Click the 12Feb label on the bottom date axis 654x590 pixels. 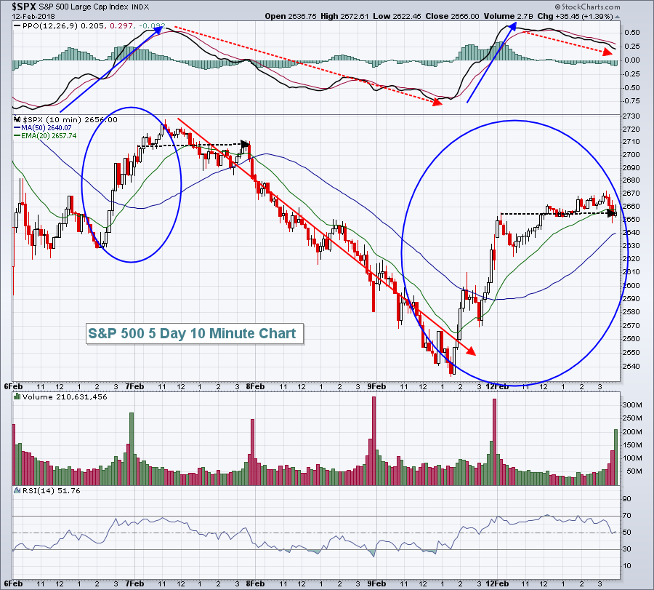497,583
